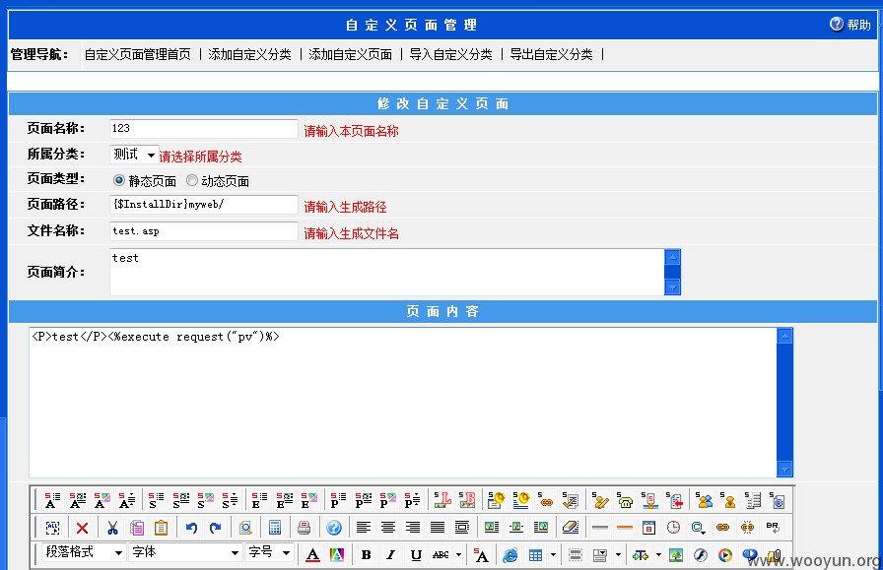
Task: Insert current time with clock icon
Action: [673, 528]
